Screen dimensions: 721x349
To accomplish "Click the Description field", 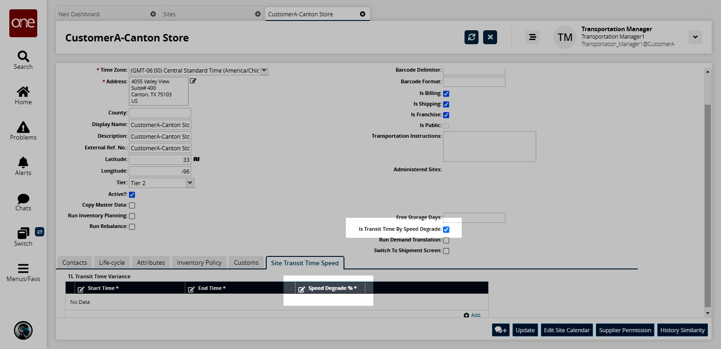I will pyautogui.click(x=160, y=136).
